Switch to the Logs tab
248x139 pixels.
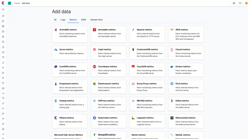pos(63,20)
